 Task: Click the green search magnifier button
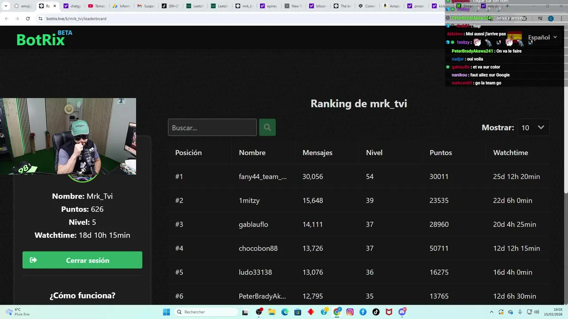tap(267, 128)
